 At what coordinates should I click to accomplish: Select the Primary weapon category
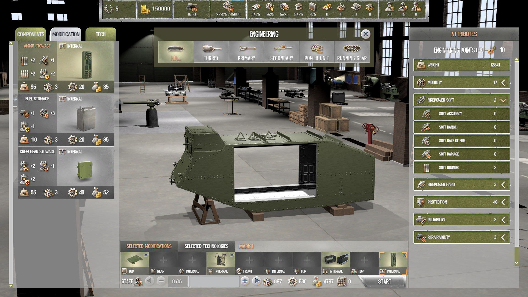click(x=246, y=52)
